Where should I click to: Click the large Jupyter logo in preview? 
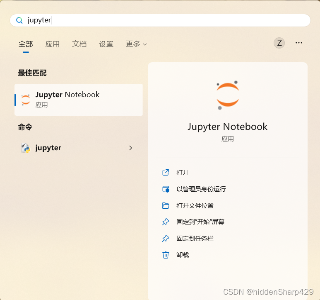click(228, 95)
